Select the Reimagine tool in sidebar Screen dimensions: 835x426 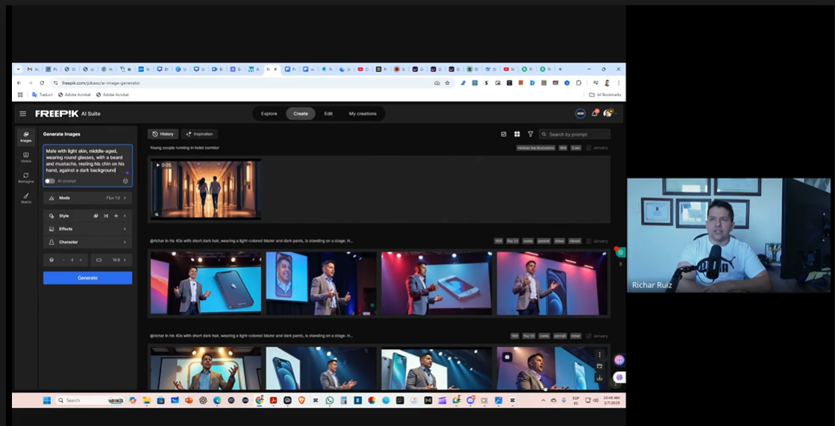click(26, 178)
